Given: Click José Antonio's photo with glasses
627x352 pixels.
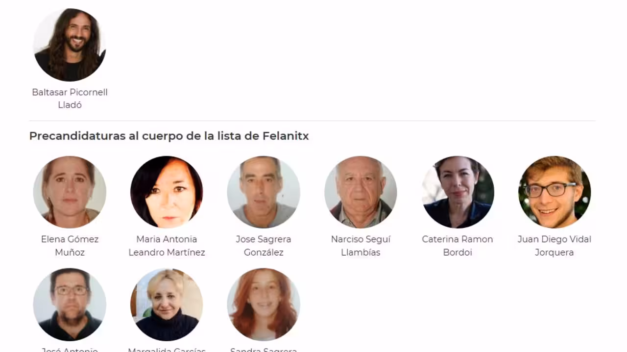Looking at the screenshot, I should (70, 304).
